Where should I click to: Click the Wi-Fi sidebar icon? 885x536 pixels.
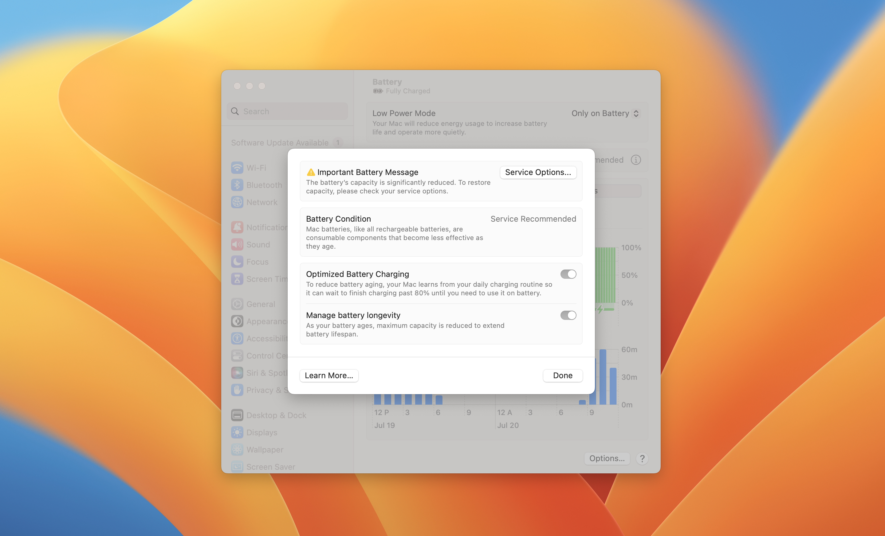(x=237, y=168)
